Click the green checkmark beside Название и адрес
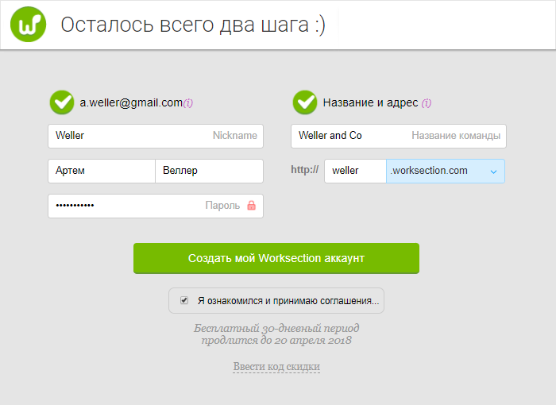The image size is (556, 405). pyautogui.click(x=304, y=102)
